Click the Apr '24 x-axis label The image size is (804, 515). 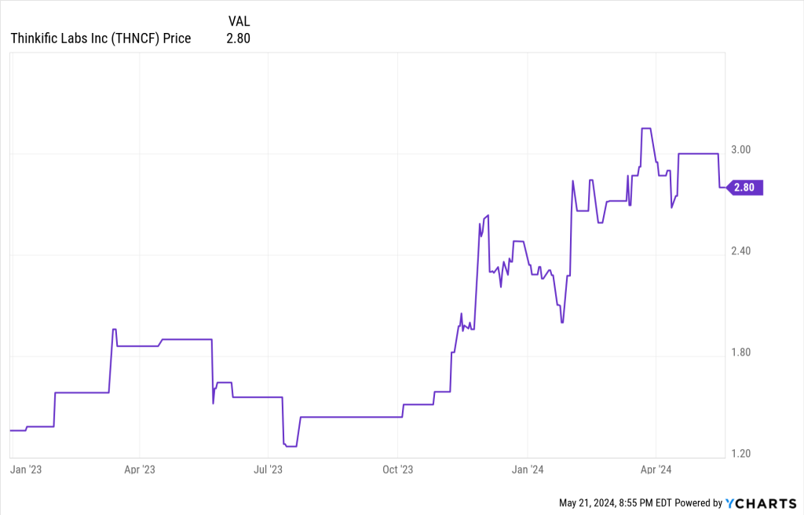(x=656, y=470)
